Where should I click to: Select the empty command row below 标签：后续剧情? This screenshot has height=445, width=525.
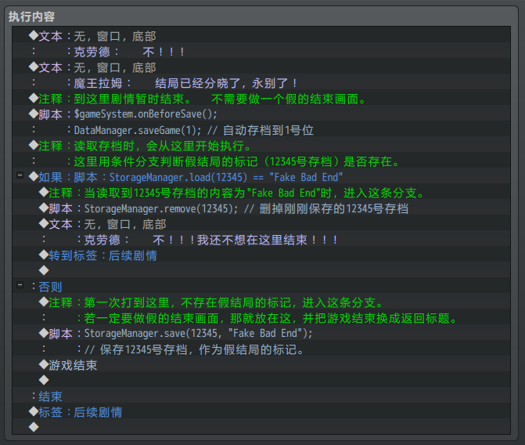[261, 427]
